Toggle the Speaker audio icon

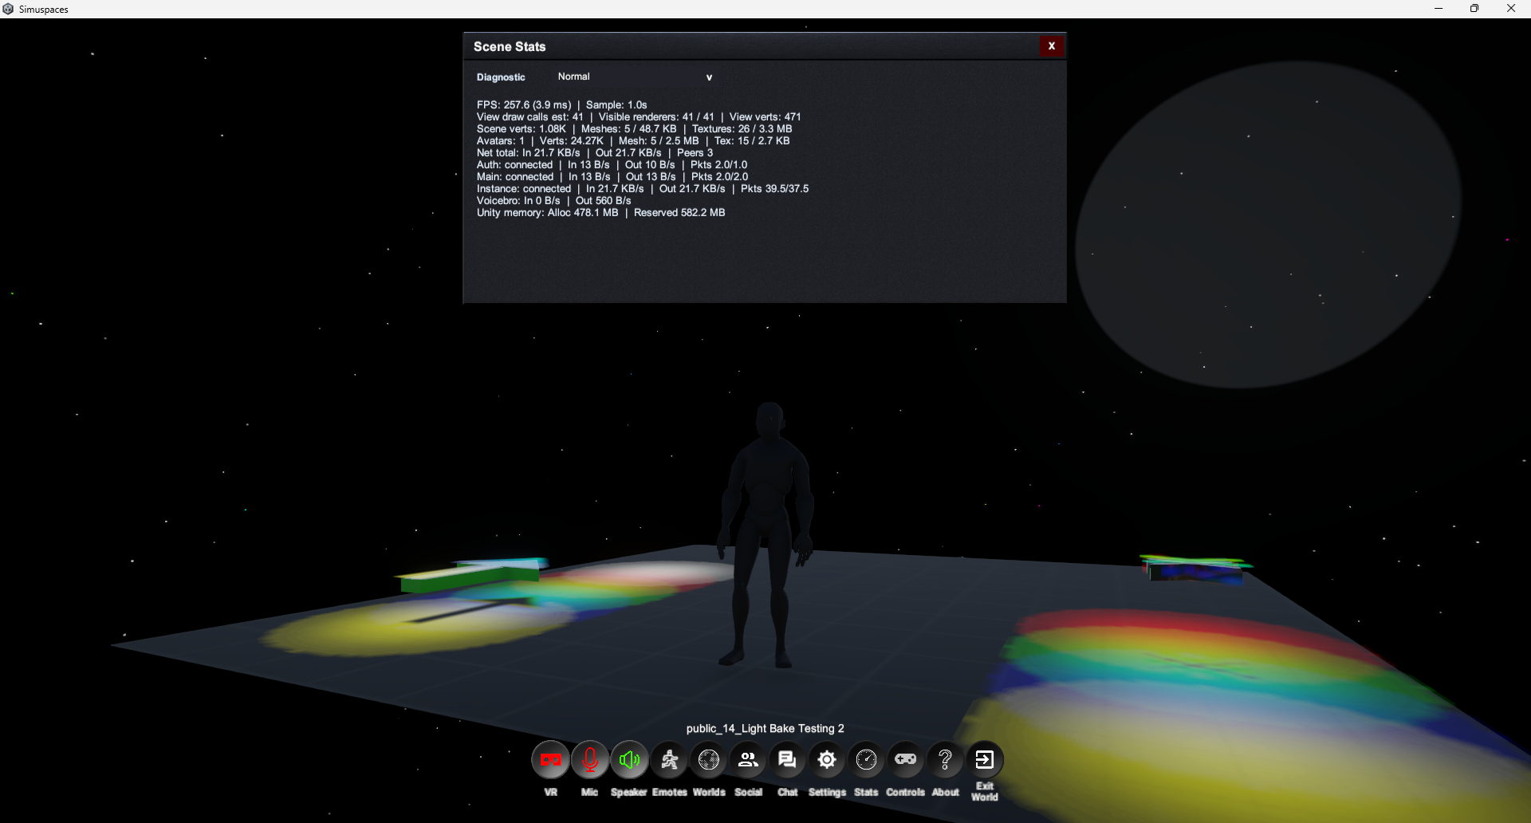629,760
